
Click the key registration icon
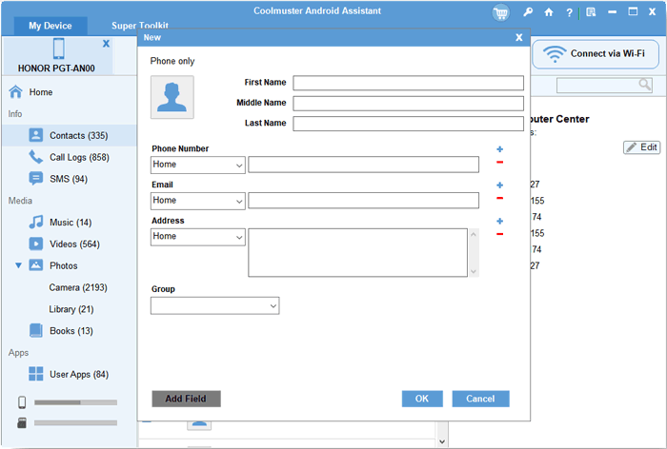[528, 12]
